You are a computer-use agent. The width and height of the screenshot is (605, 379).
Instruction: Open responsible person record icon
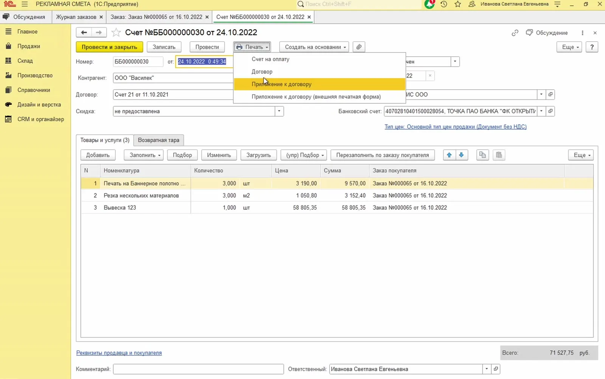point(496,369)
